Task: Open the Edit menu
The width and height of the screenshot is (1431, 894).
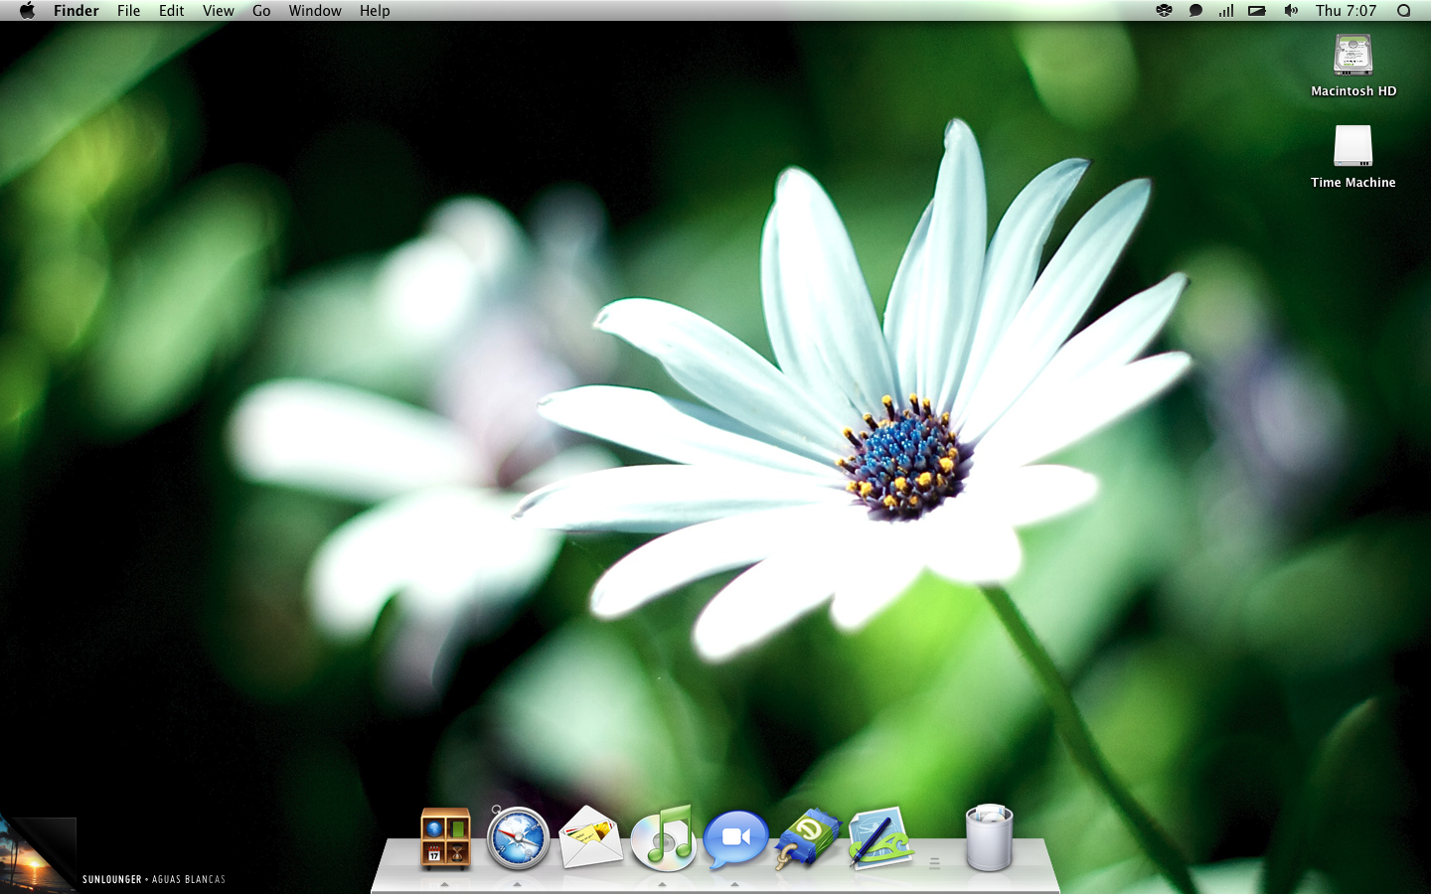Action: (x=171, y=11)
